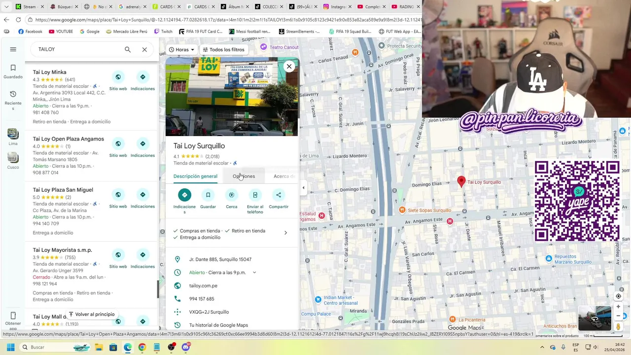Collapse the side panel arrow
This screenshot has width=631, height=355.
click(x=303, y=188)
